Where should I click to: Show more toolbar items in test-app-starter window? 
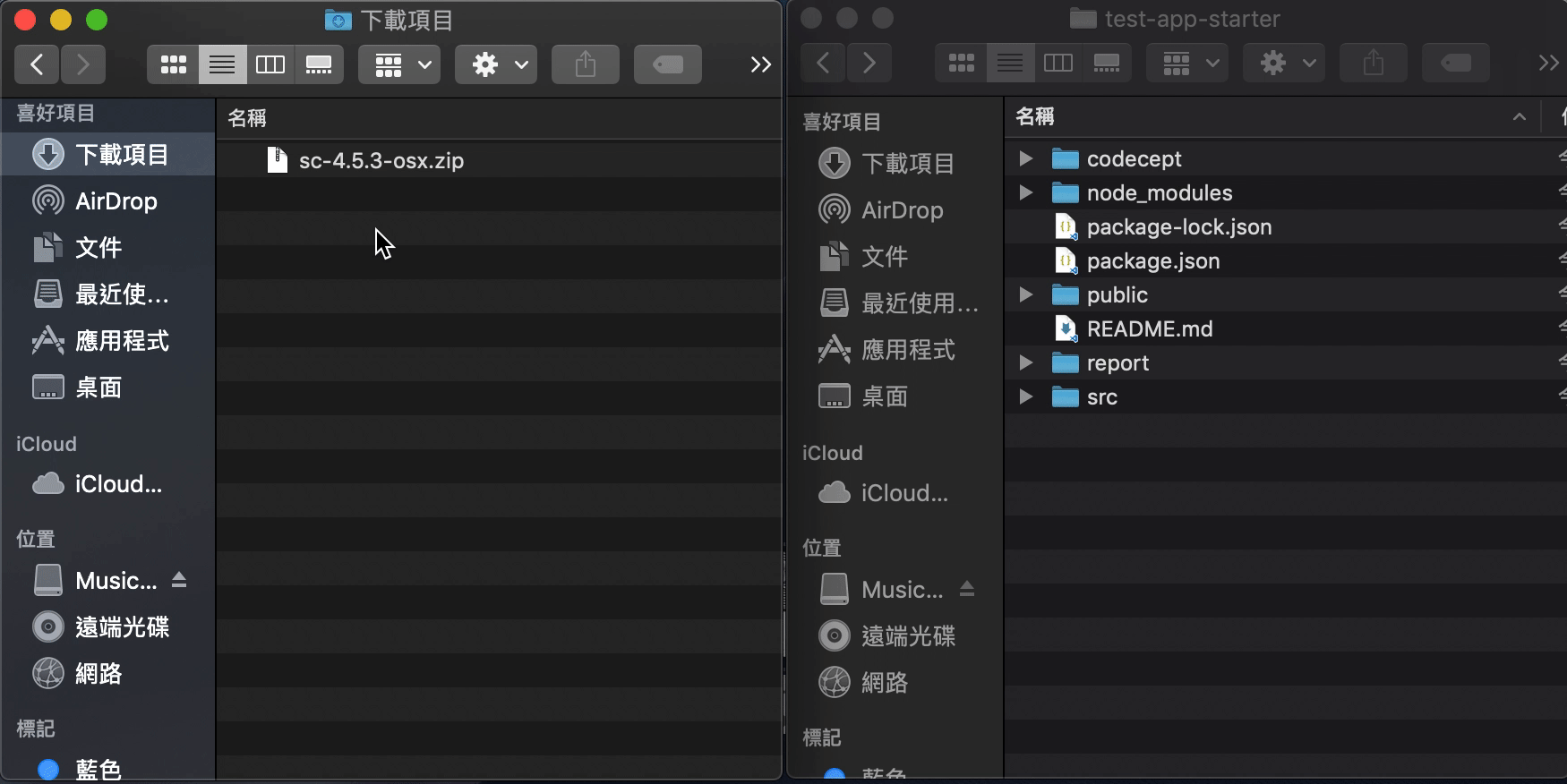coord(1548,63)
